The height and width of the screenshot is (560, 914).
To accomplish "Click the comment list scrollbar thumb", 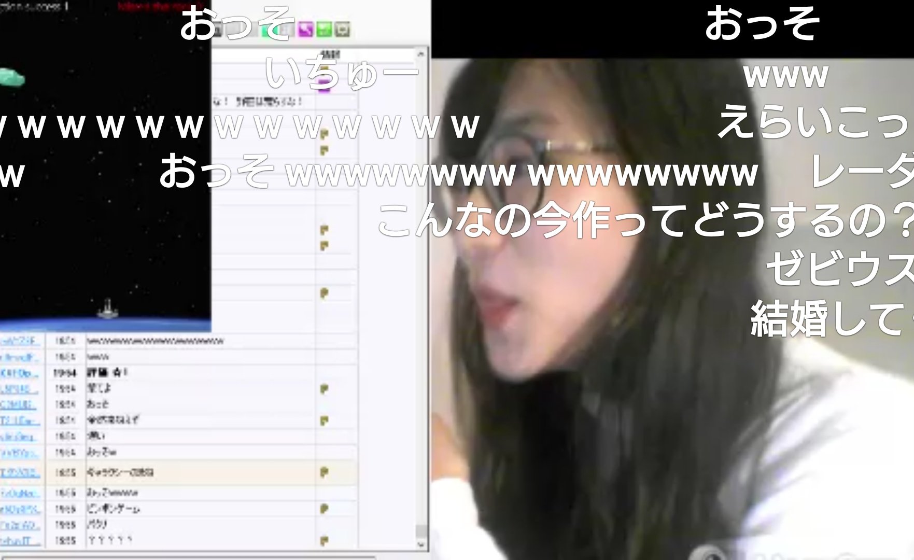I will (421, 532).
